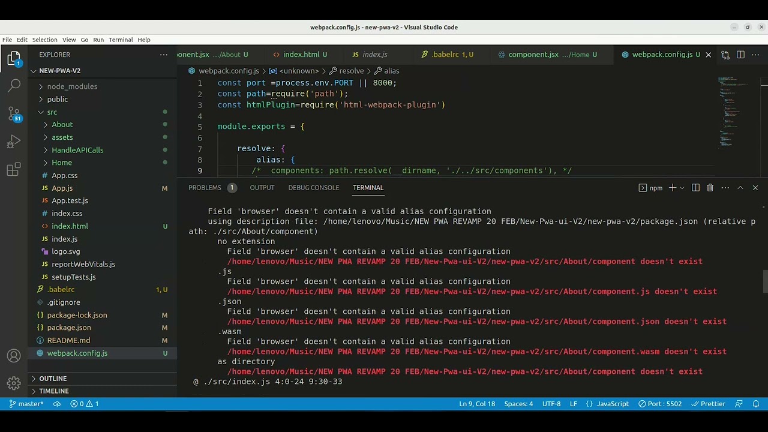Synchronize changes icon in status bar
The height and width of the screenshot is (432, 768).
pyautogui.click(x=57, y=404)
